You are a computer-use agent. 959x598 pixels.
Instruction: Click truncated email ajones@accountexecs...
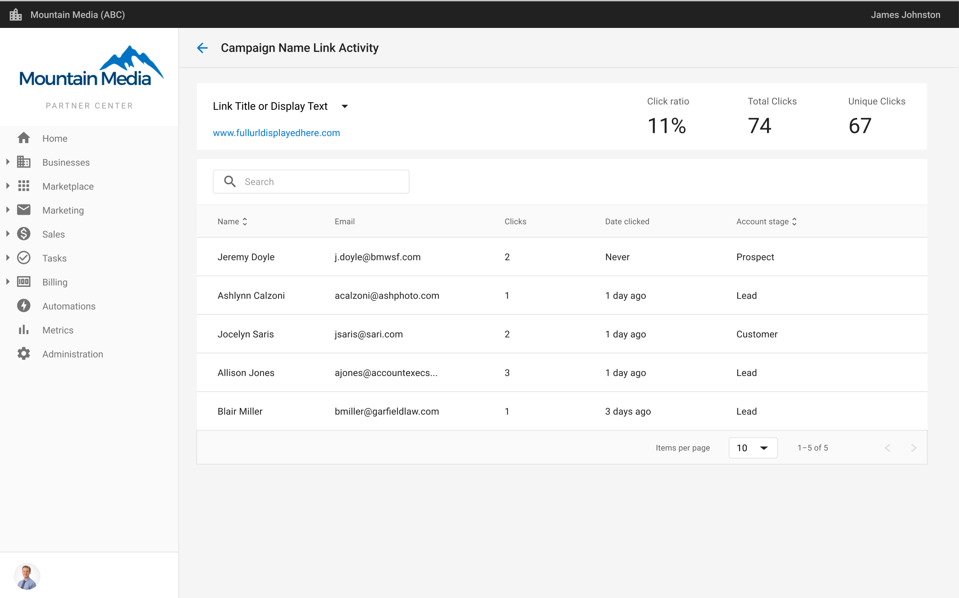[386, 373]
